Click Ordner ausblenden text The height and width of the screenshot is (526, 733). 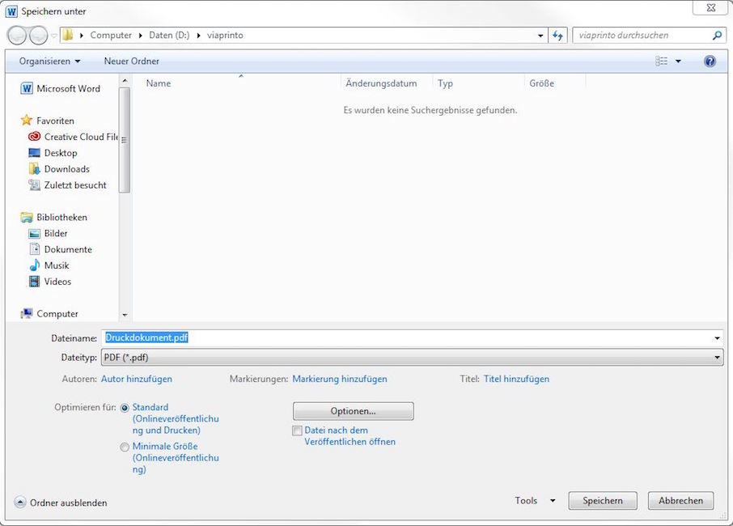[68, 503]
